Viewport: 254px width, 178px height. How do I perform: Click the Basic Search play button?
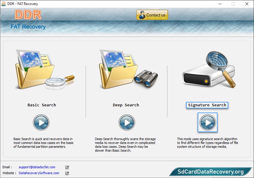tap(41, 122)
